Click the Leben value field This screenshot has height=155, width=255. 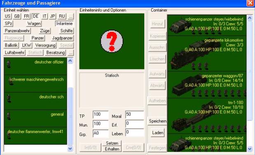[135, 133]
